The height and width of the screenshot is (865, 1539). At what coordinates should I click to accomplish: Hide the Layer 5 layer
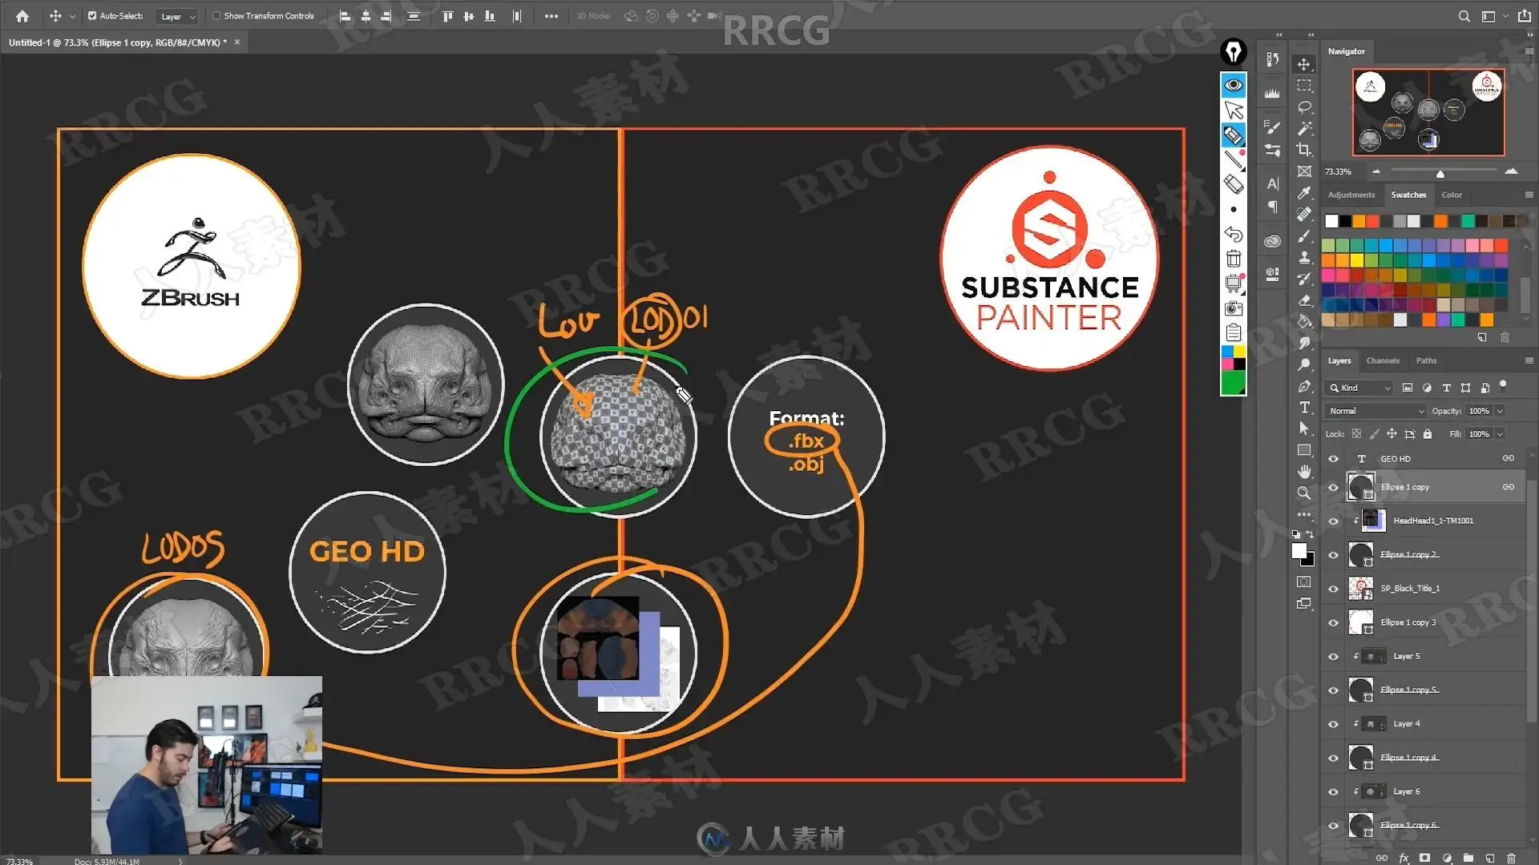pos(1334,656)
